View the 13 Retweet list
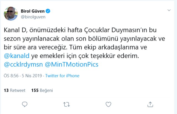The image size is (177, 114). [15, 90]
